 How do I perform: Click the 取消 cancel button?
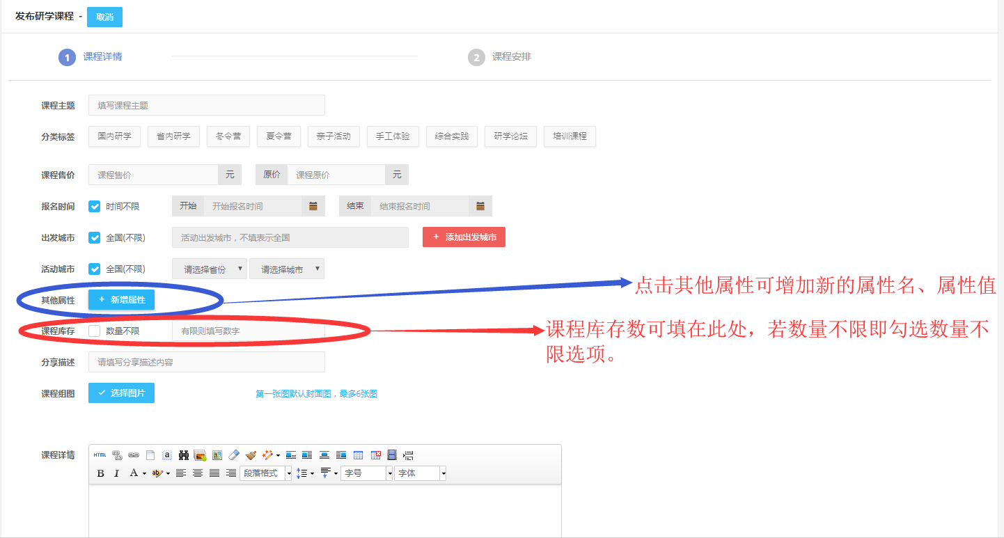104,17
